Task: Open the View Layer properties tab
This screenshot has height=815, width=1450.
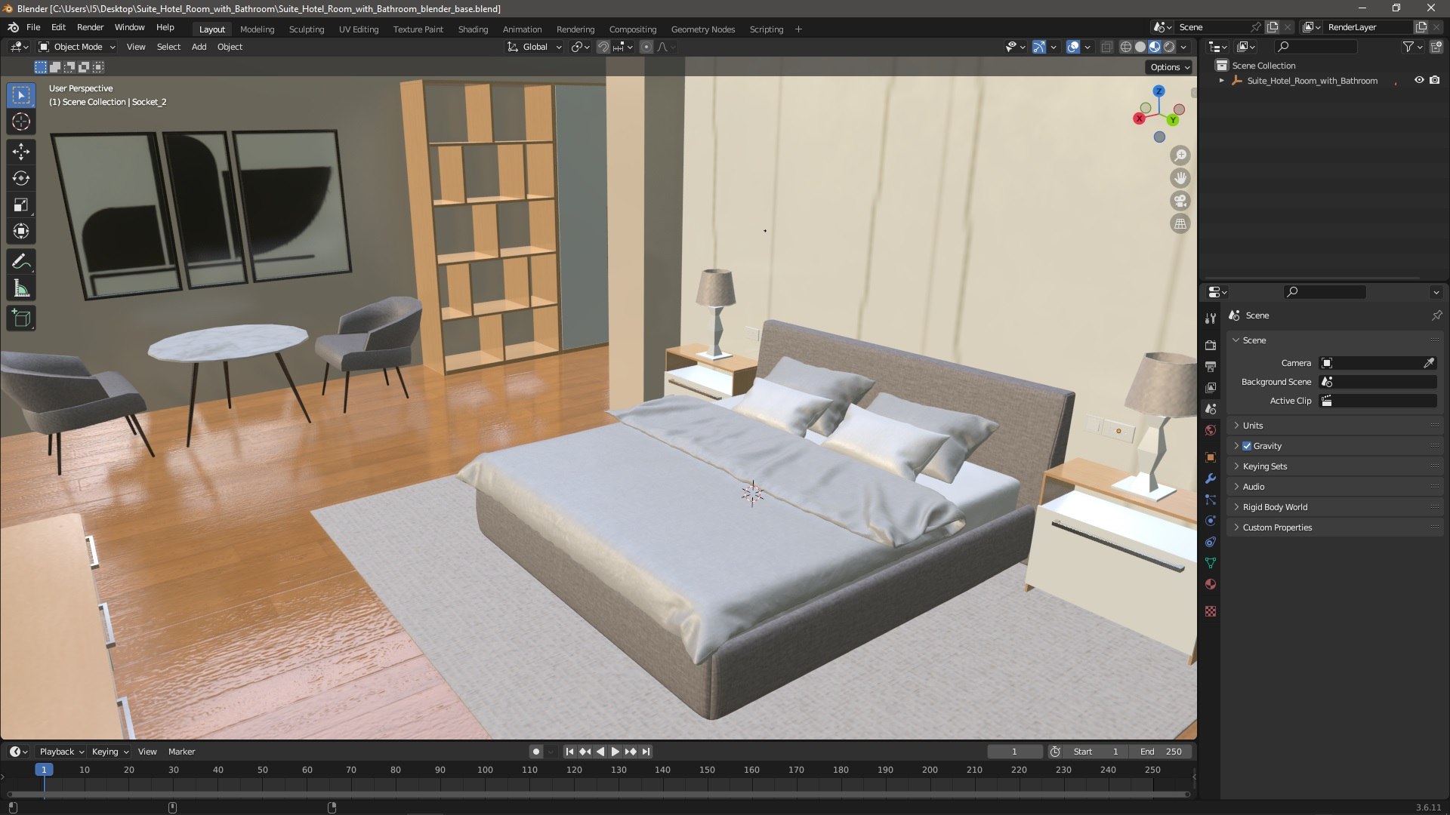Action: pos(1211,387)
